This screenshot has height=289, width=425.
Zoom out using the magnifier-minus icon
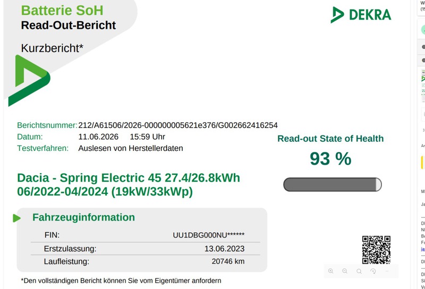(x=345, y=271)
